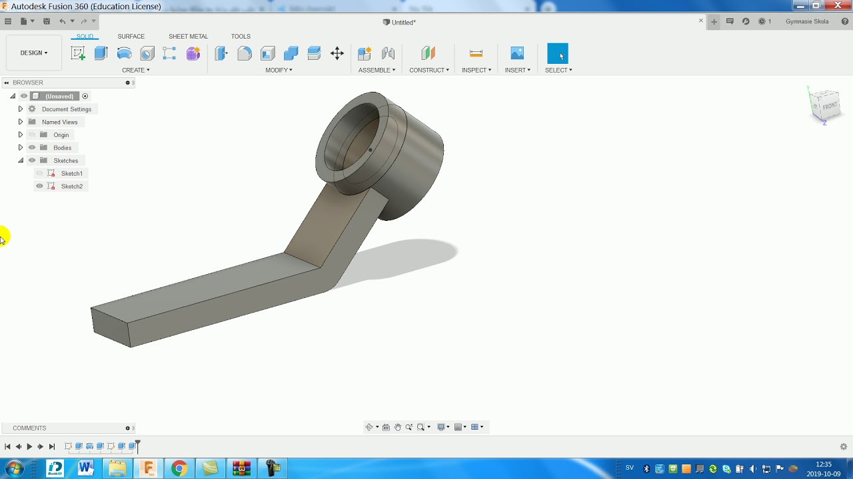Image resolution: width=853 pixels, height=479 pixels.
Task: Select the New Component tool
Action: coord(365,53)
